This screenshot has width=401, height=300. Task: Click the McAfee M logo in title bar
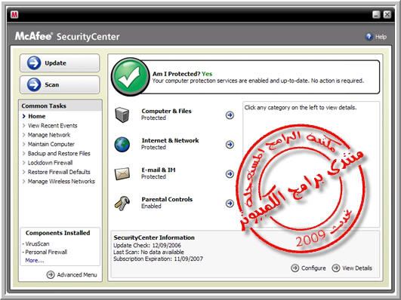[x=14, y=15]
